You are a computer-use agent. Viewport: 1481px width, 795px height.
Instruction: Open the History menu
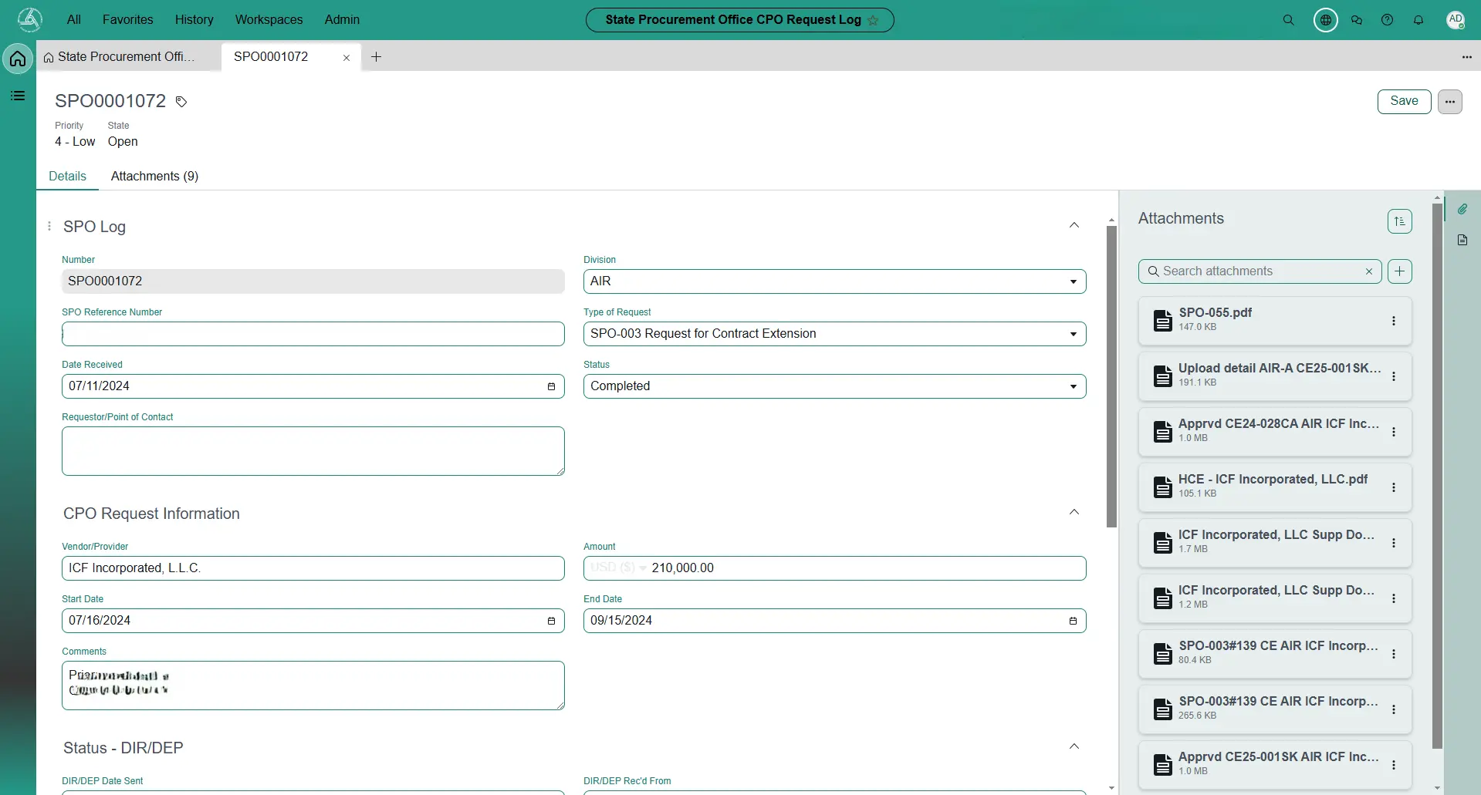tap(194, 20)
